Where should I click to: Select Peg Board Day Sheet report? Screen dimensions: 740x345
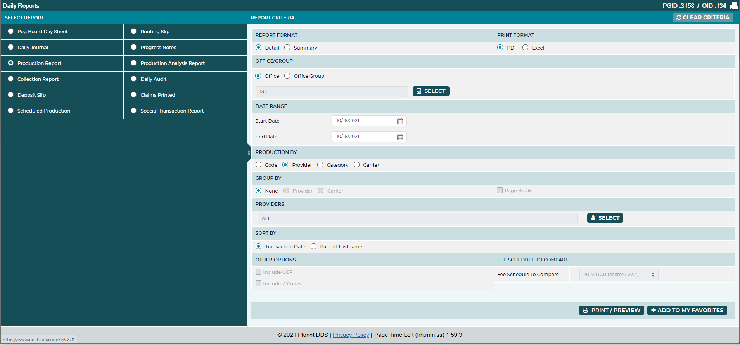pos(11,31)
